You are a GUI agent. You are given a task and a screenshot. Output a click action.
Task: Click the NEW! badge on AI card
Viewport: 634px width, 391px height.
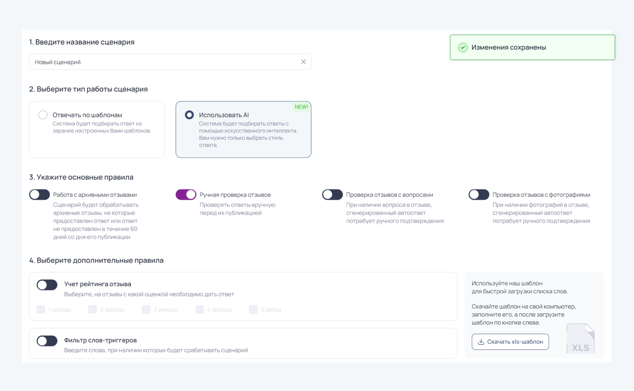[x=301, y=107]
